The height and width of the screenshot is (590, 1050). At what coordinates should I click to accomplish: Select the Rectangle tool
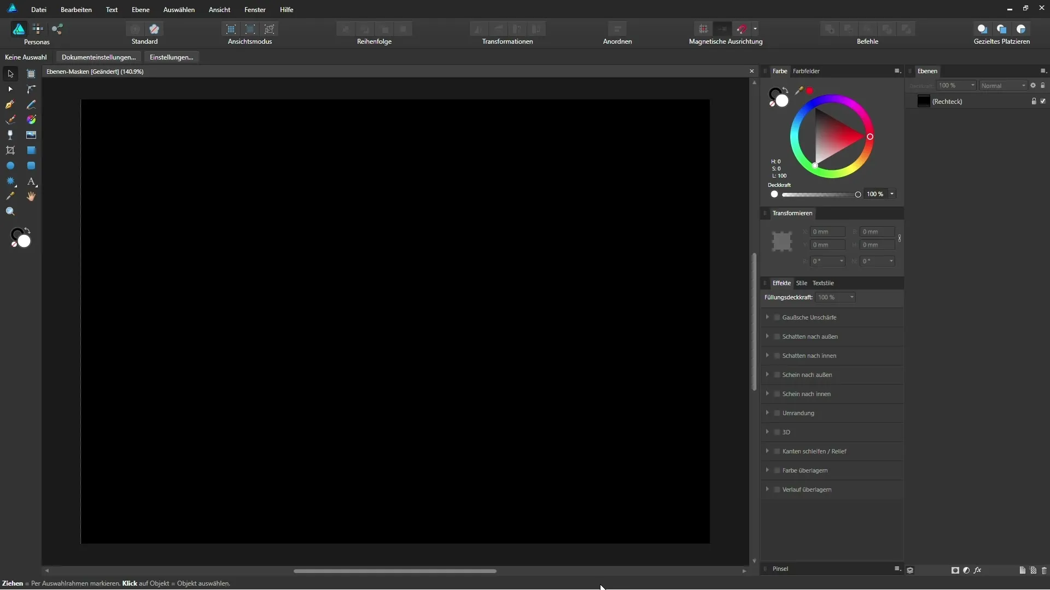(31, 150)
